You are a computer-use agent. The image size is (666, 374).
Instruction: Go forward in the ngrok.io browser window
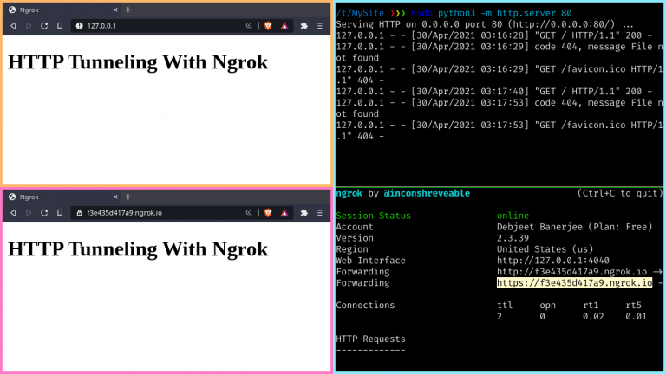click(x=29, y=213)
